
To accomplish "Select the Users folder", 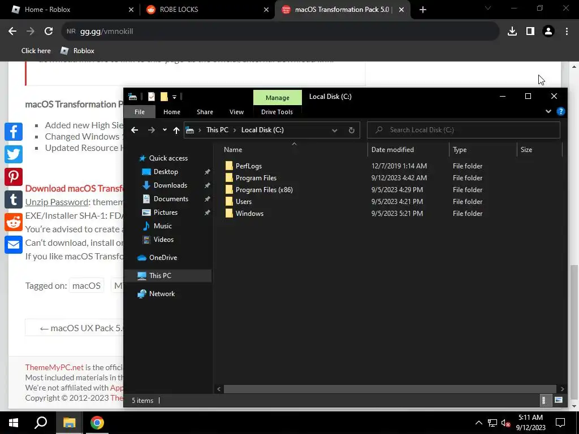I will point(243,202).
